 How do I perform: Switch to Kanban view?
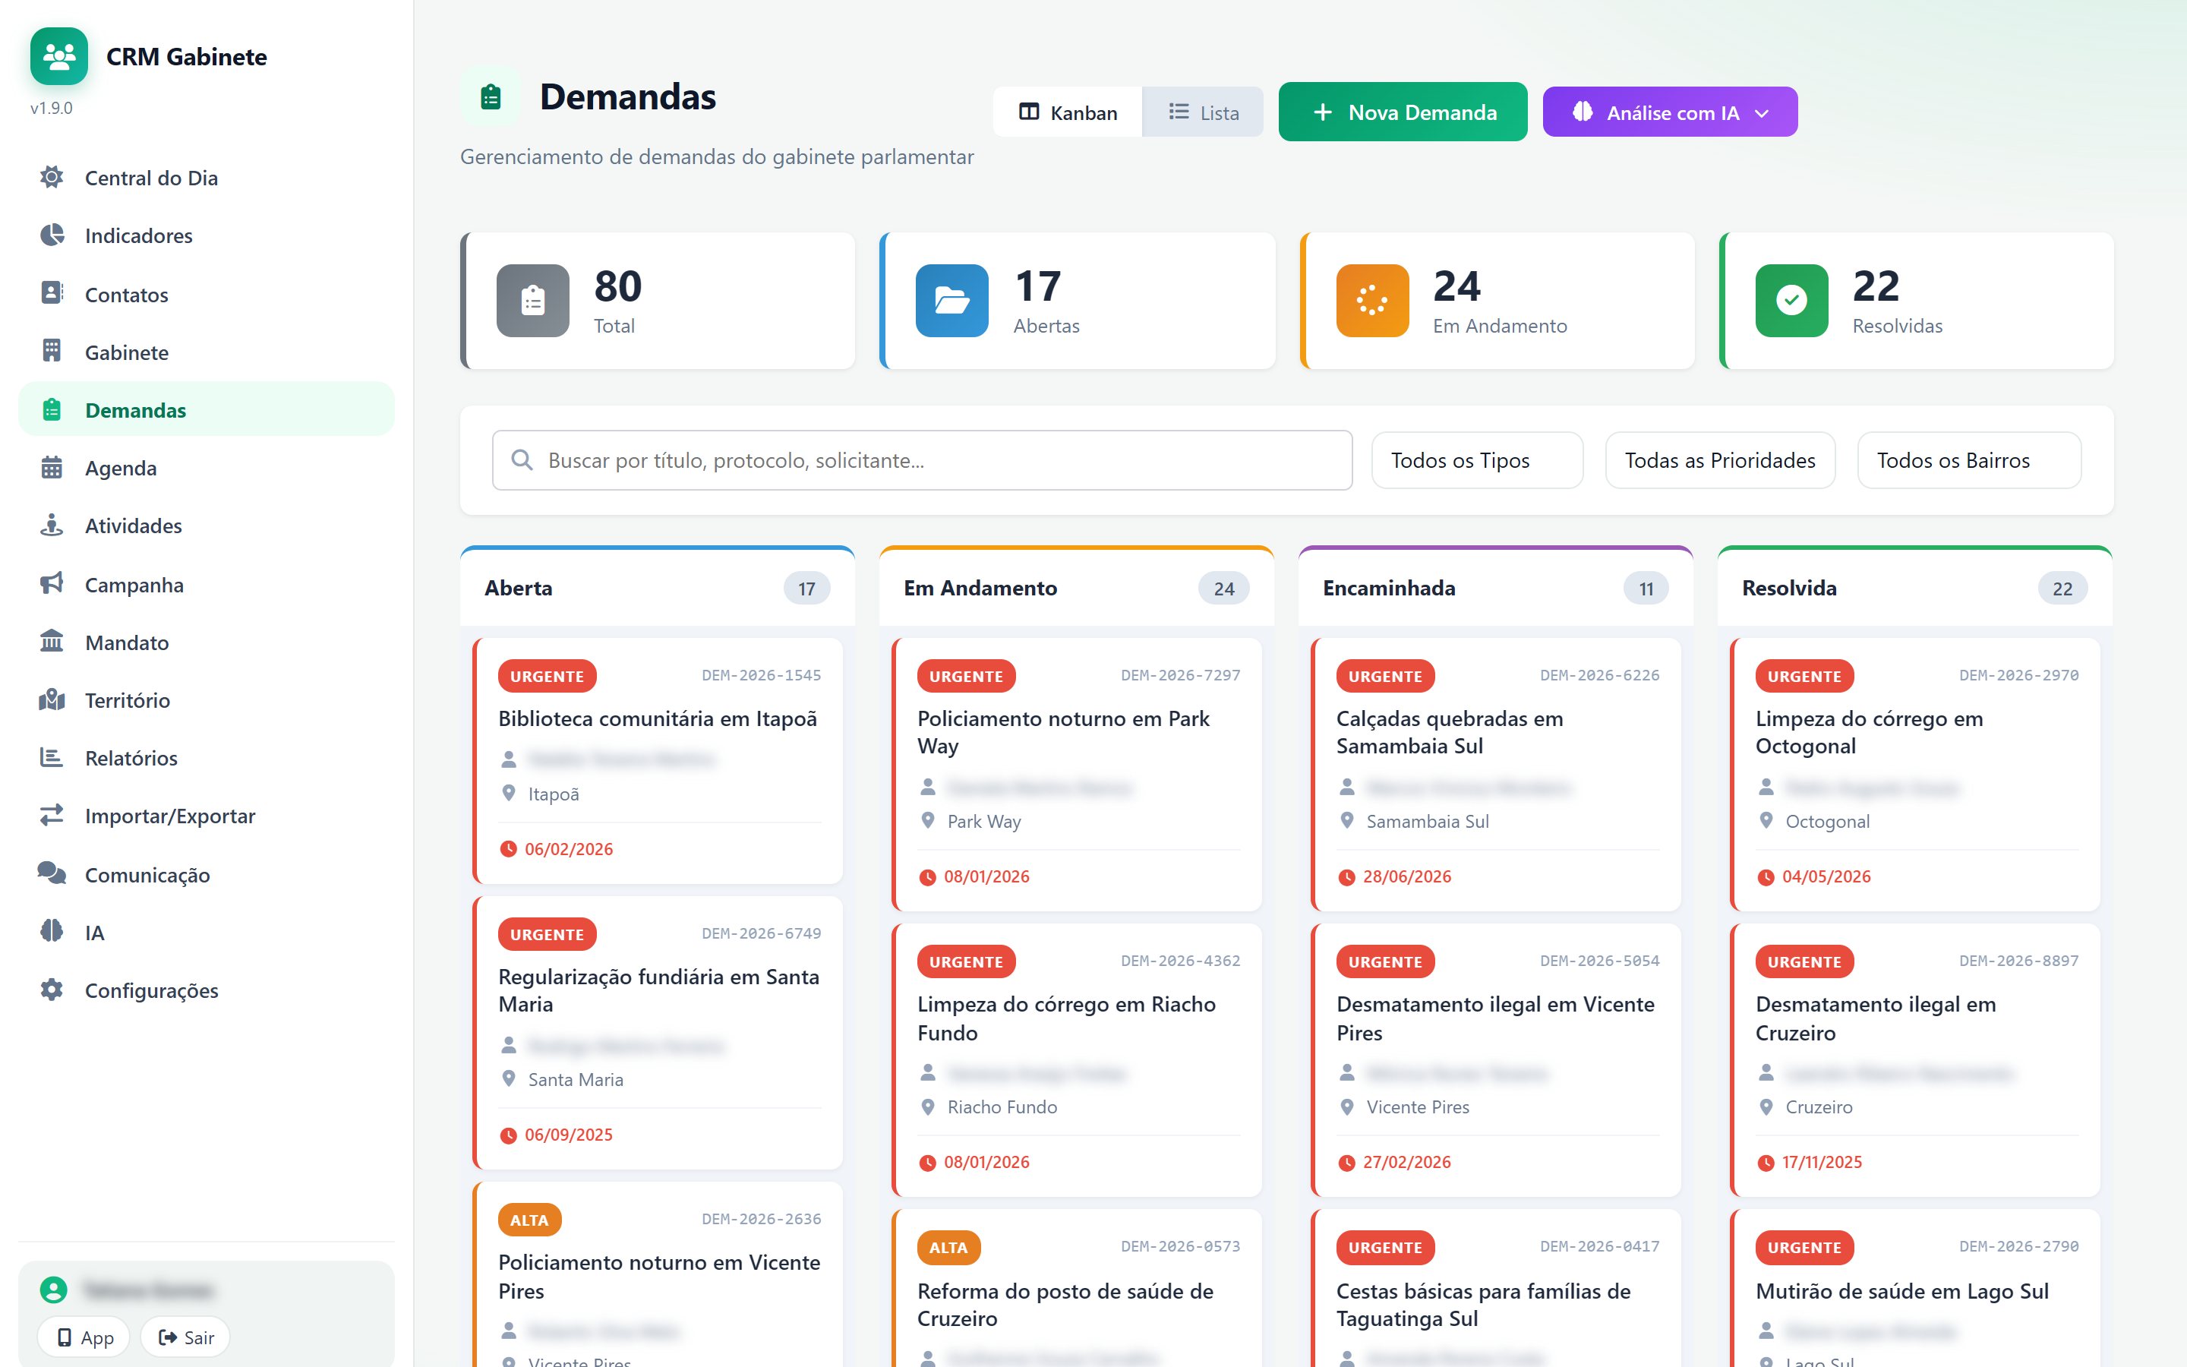click(1067, 112)
